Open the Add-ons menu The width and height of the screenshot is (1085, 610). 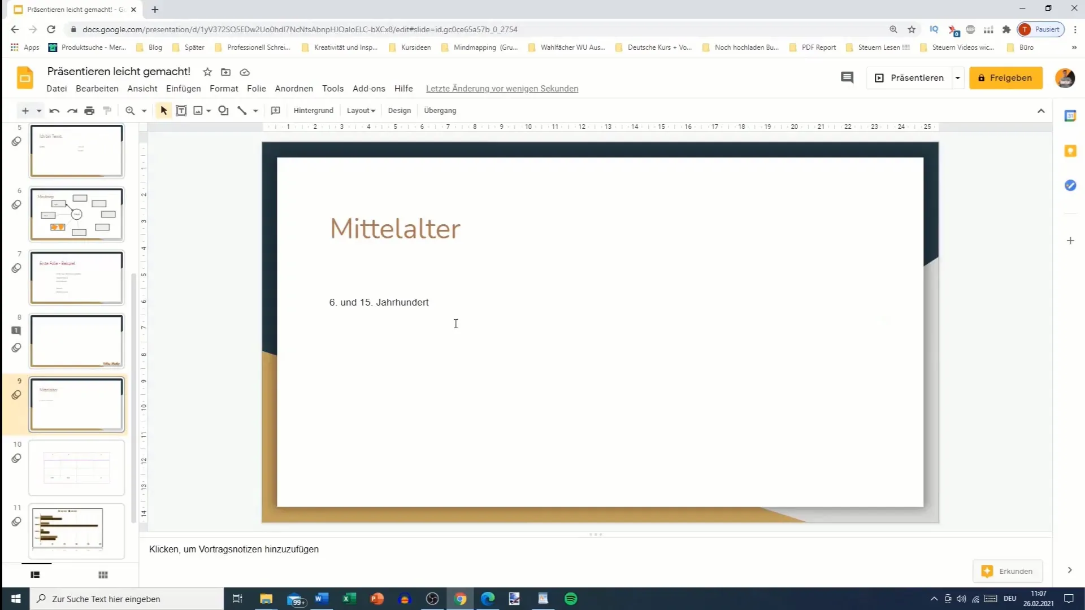pos(368,89)
